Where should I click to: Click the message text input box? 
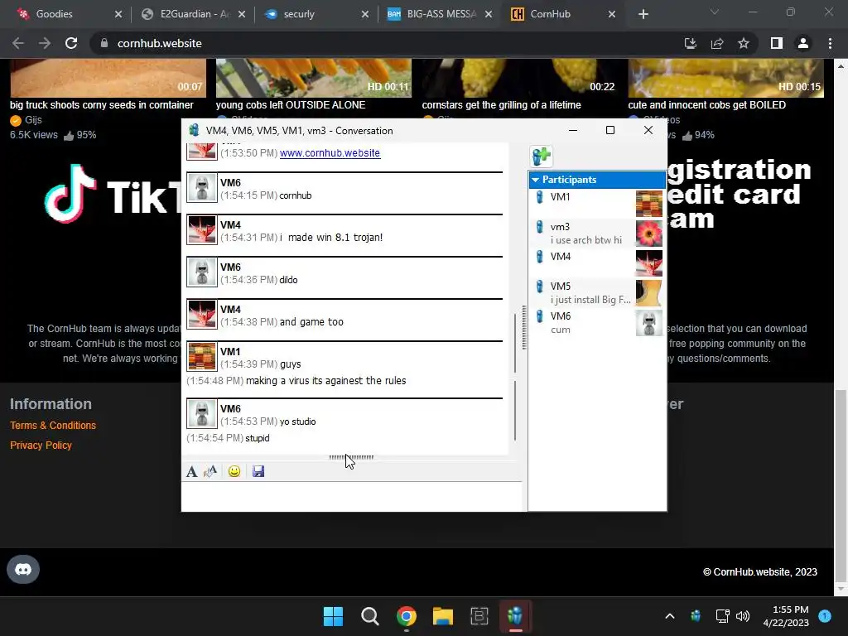351,497
